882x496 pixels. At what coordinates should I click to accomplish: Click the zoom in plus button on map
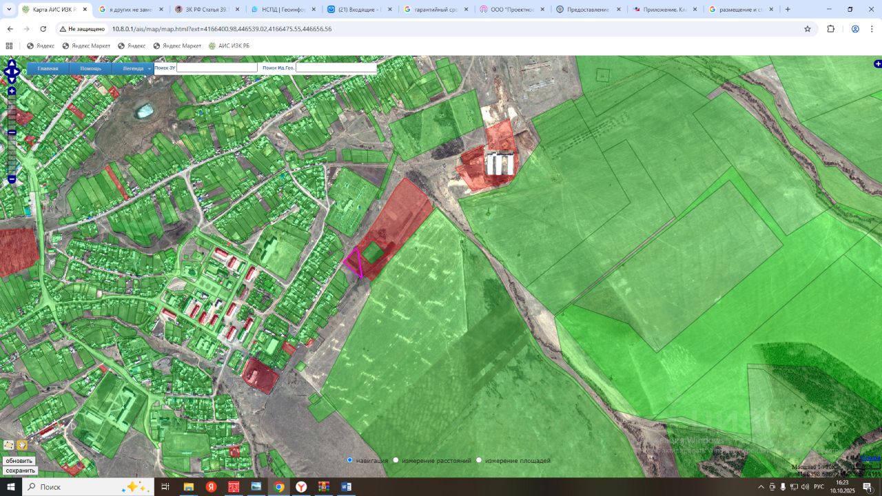coord(12,91)
